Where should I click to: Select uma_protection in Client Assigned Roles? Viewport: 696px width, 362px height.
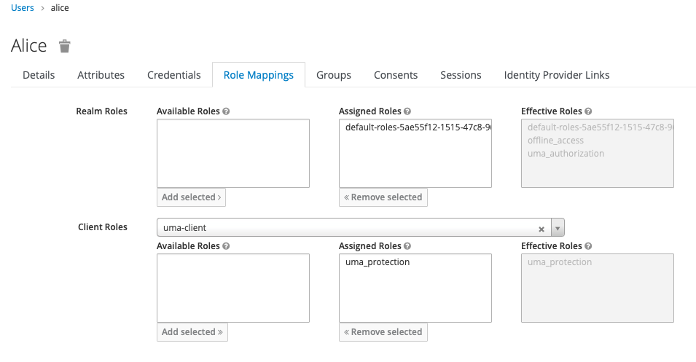(x=378, y=262)
